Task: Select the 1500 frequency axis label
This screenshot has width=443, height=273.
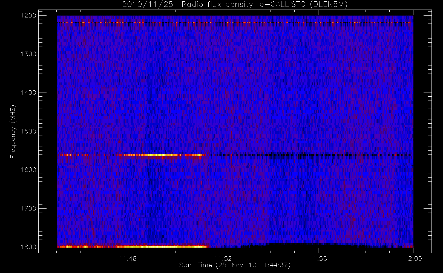Action: (x=28, y=131)
